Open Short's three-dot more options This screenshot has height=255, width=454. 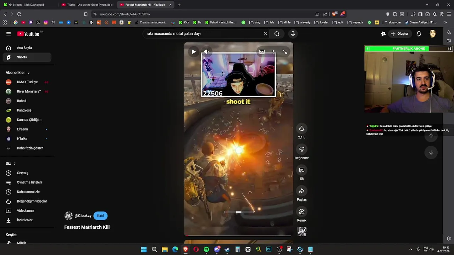tap(273, 52)
